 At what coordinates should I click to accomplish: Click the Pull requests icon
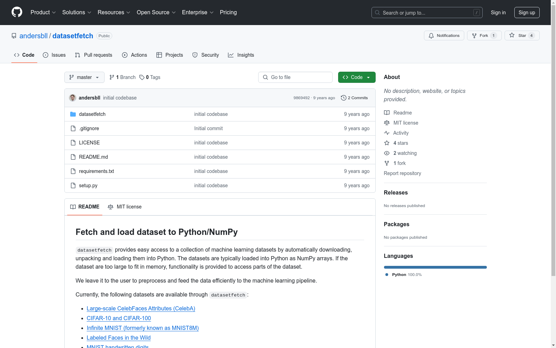(x=77, y=55)
